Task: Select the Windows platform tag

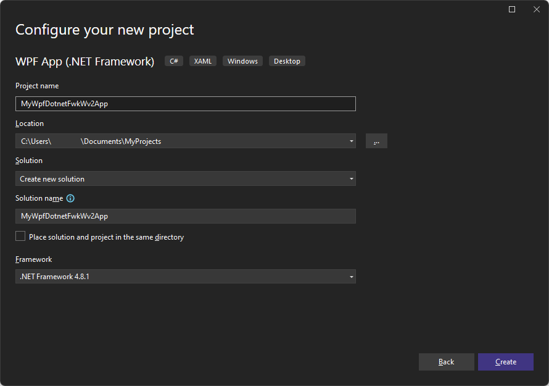Action: [x=242, y=61]
